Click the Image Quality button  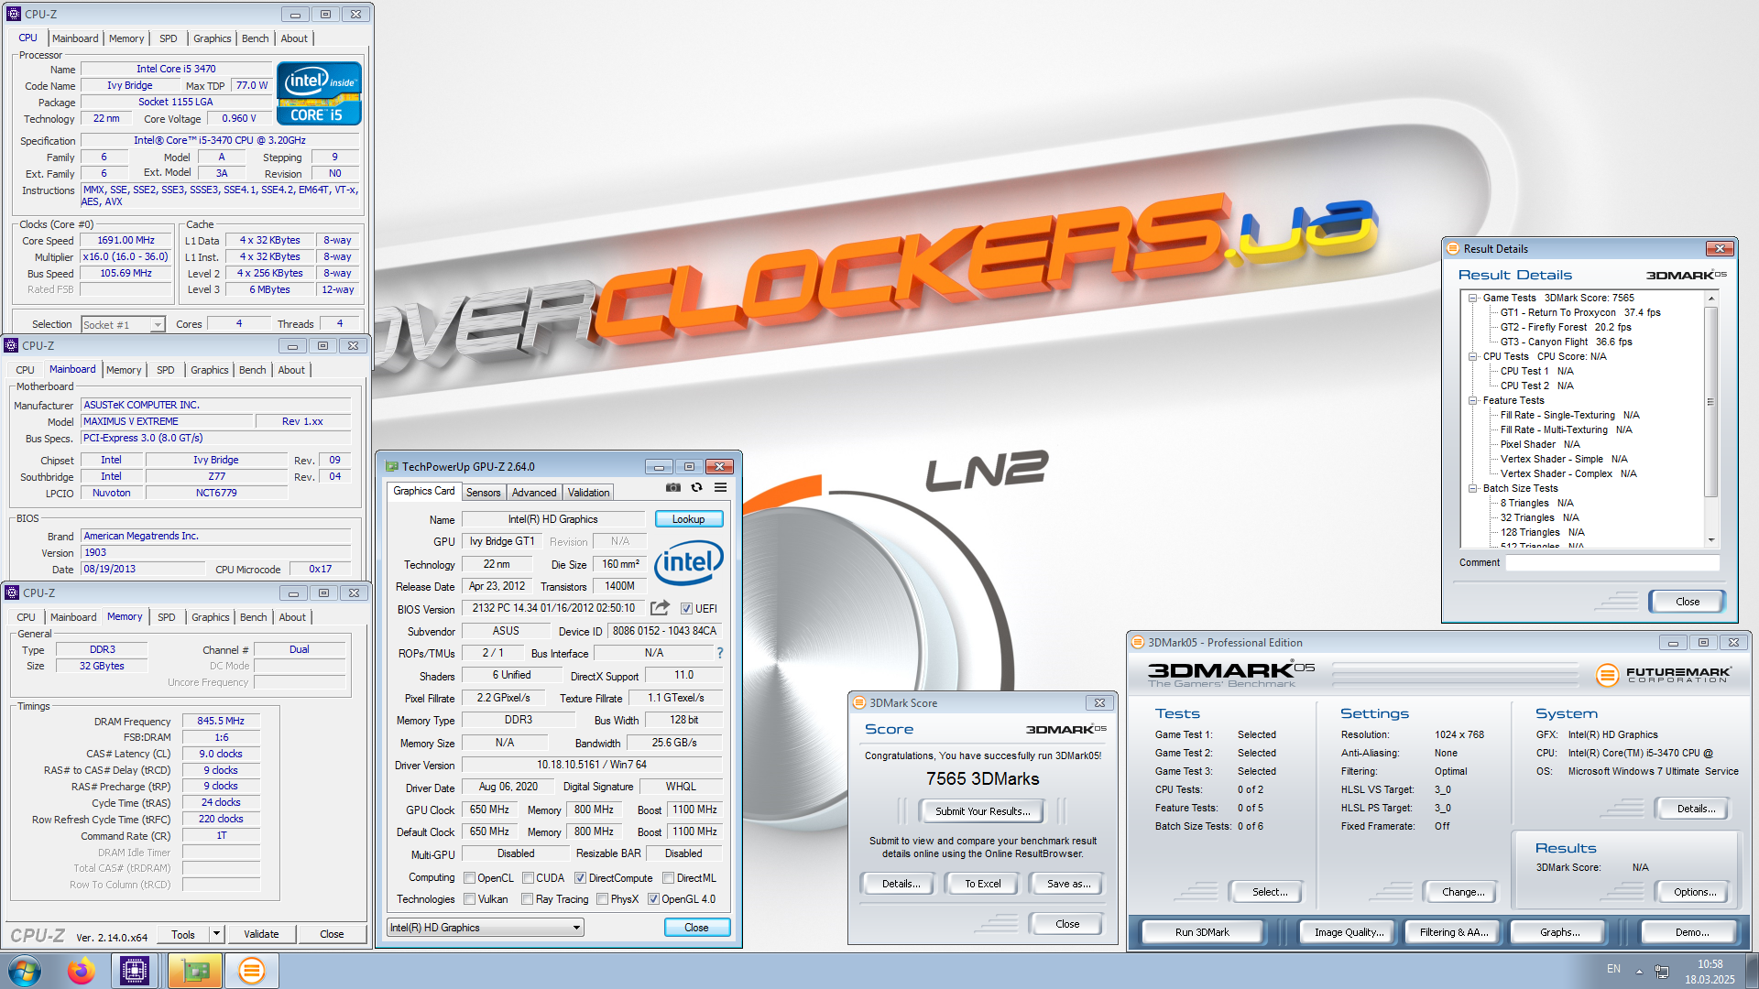click(x=1349, y=932)
